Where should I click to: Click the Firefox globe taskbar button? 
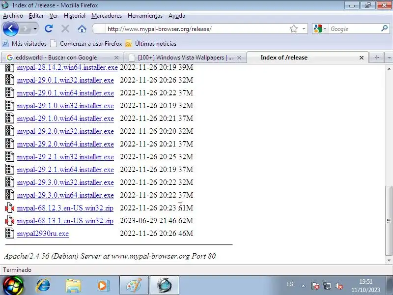coord(165,286)
